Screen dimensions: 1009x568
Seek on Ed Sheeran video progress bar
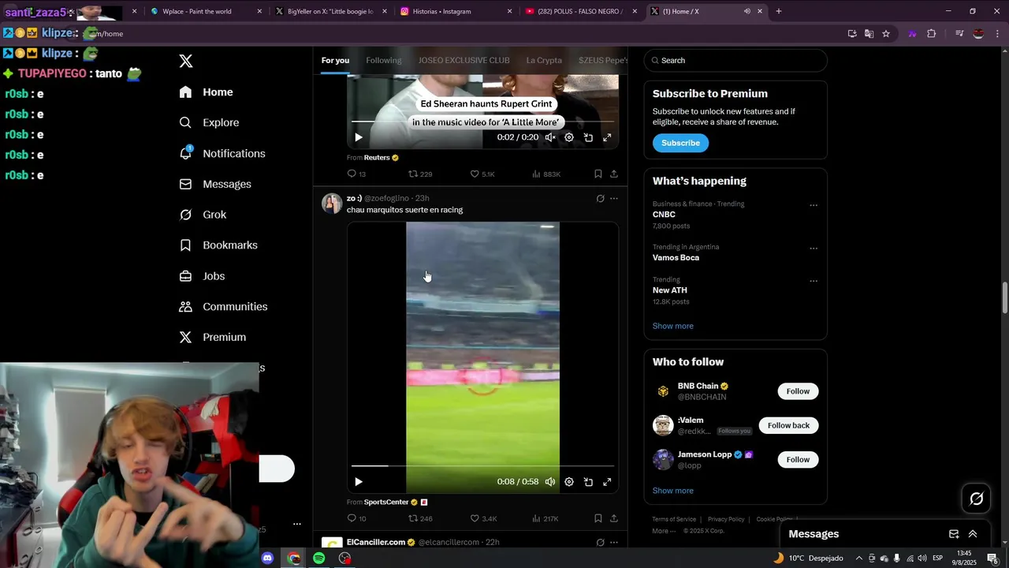point(482,121)
